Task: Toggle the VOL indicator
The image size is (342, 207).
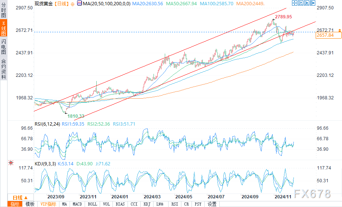Action: click(106, 204)
